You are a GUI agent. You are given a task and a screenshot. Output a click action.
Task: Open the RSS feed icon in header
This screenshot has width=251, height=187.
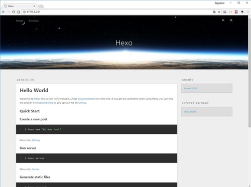coord(223,20)
